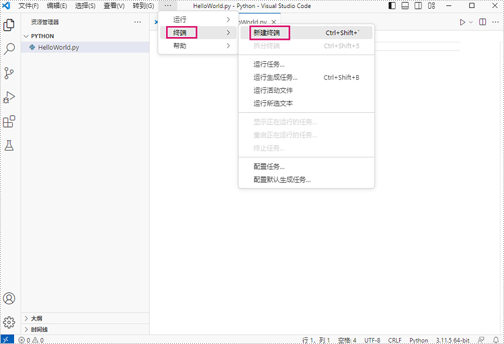The height and width of the screenshot is (344, 504).
Task: Open the 选择(S) menu
Action: [85, 6]
